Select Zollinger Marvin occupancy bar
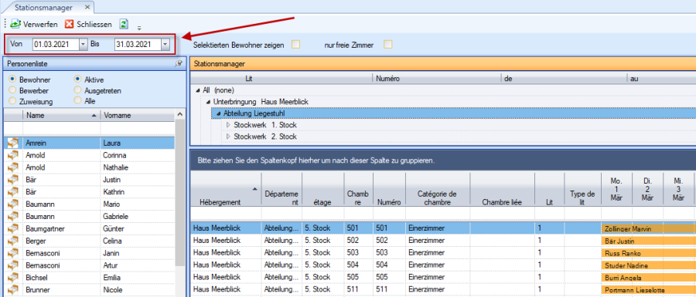Viewport: 696px width, 297px height. coord(649,229)
